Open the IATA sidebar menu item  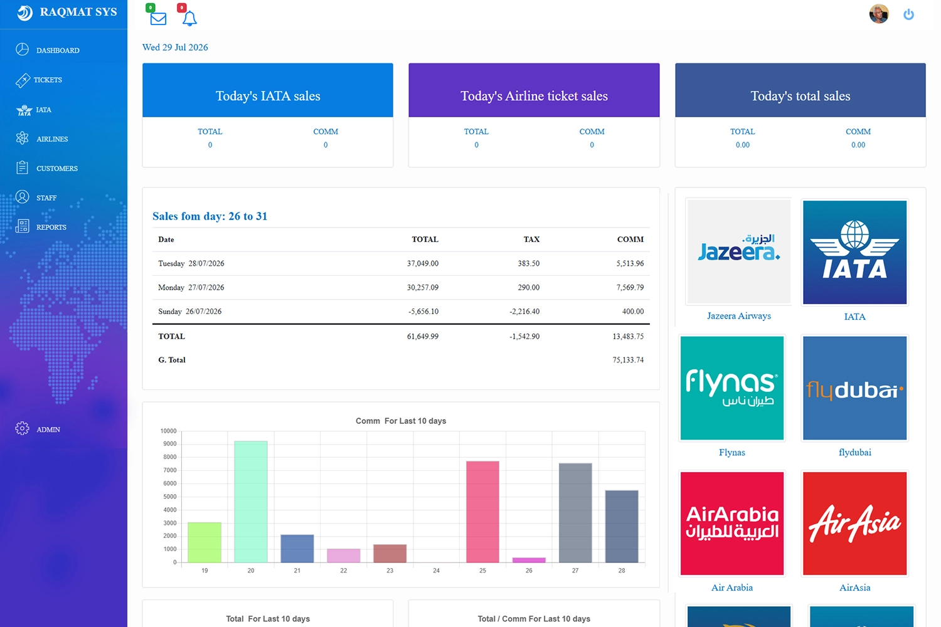(43, 110)
